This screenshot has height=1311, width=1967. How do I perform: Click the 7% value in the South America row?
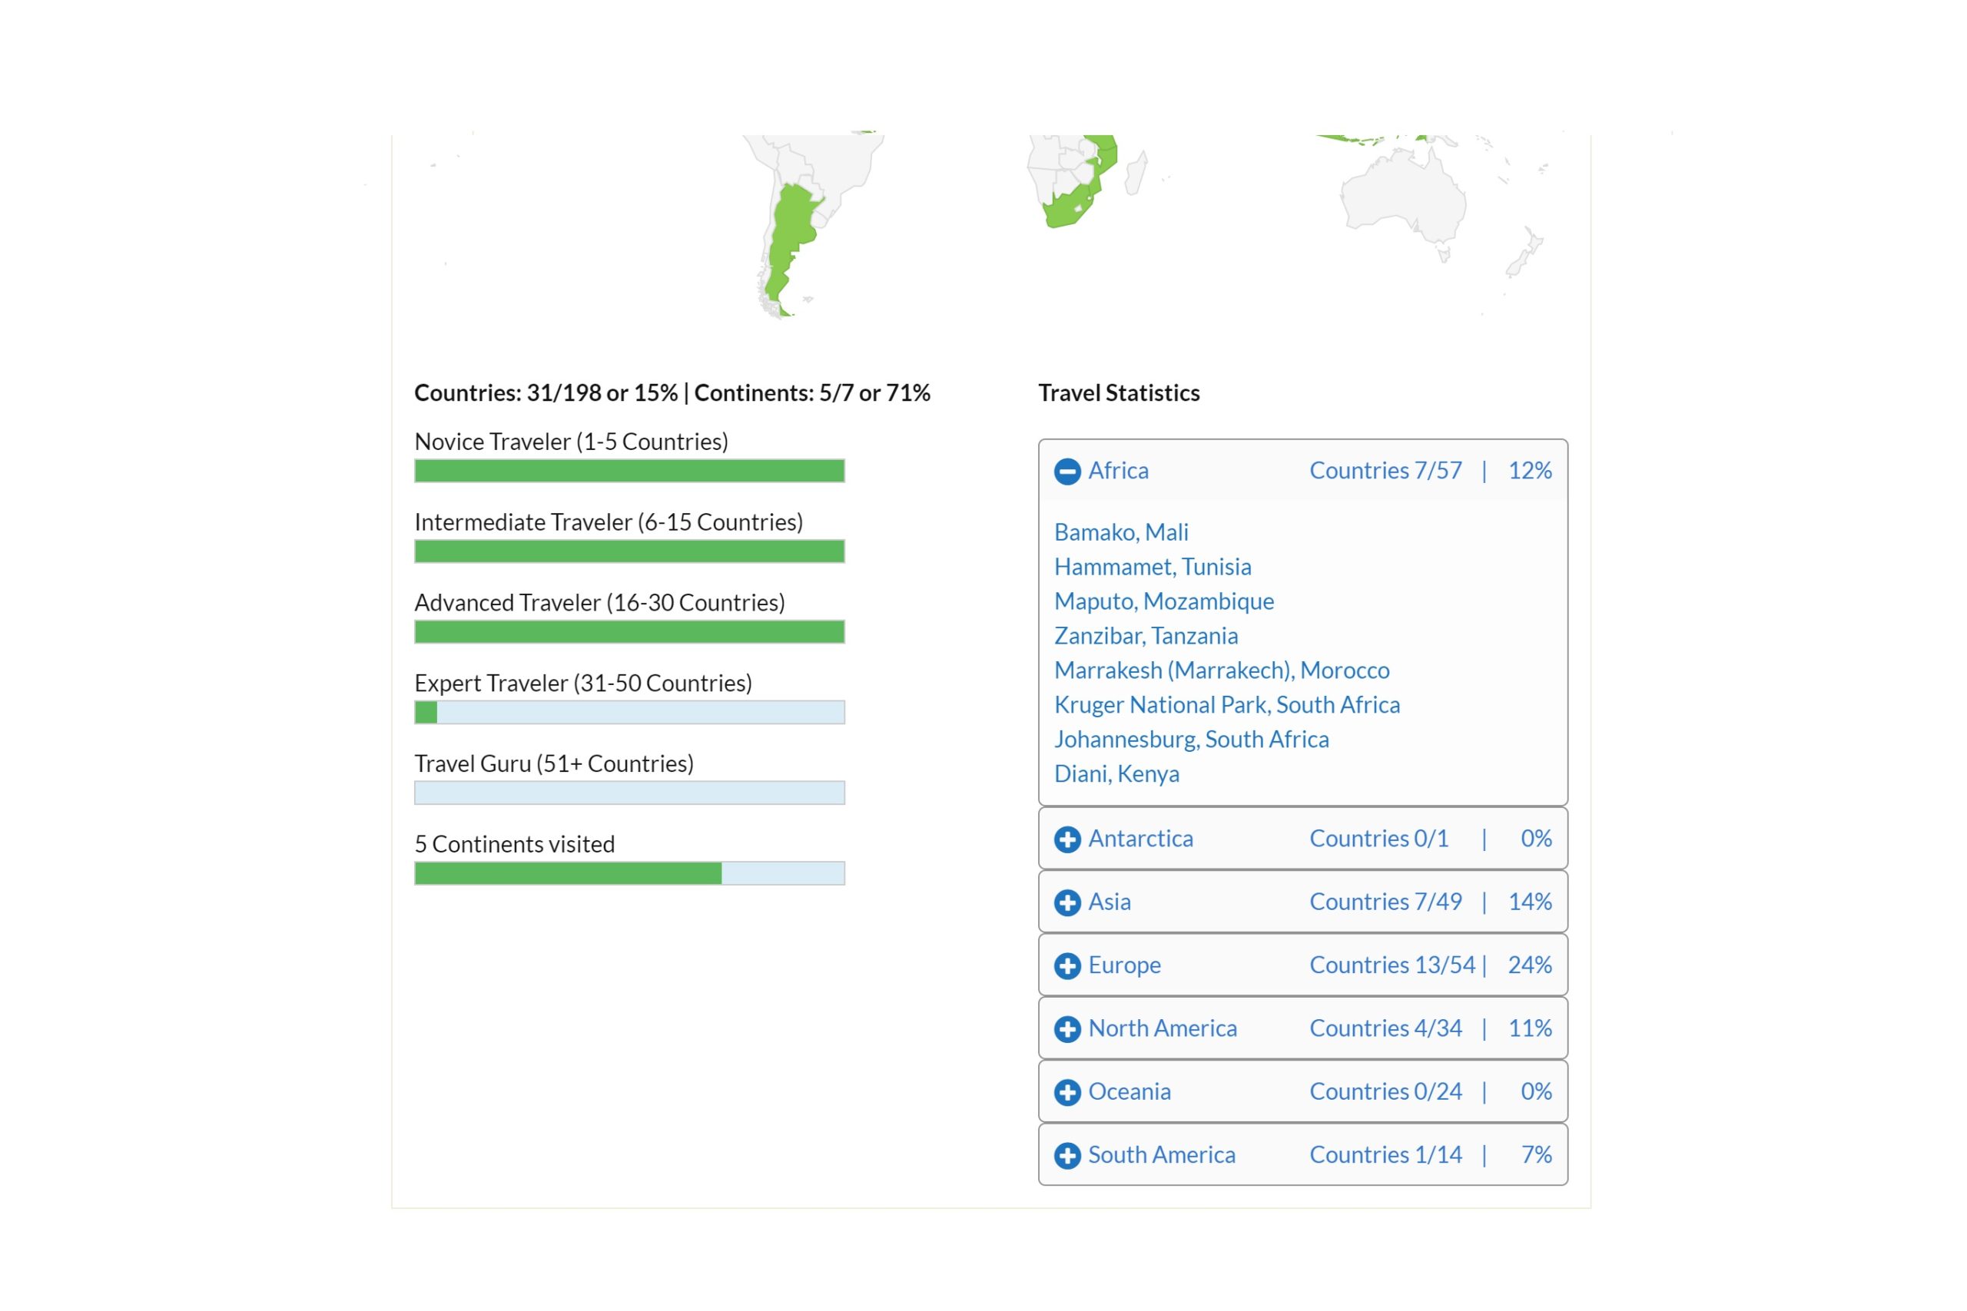1536,1154
